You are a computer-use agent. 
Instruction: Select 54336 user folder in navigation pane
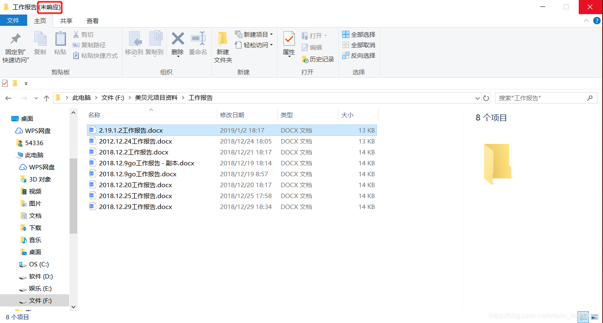click(30, 143)
